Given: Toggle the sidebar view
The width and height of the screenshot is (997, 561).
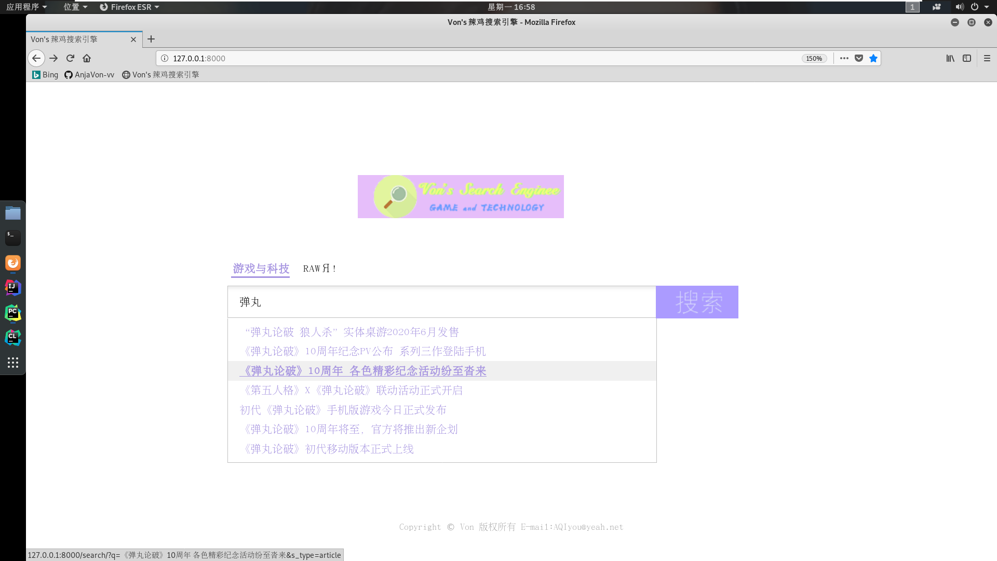Looking at the screenshot, I should click(966, 58).
